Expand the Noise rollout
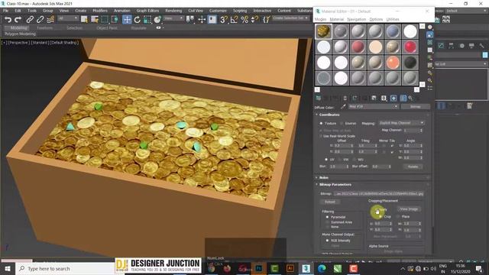This screenshot has width=489, height=275. (x=324, y=177)
